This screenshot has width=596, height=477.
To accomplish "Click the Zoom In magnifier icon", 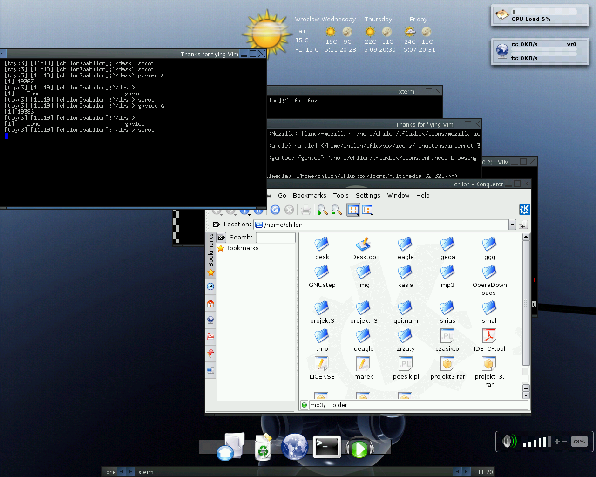I will (x=322, y=210).
